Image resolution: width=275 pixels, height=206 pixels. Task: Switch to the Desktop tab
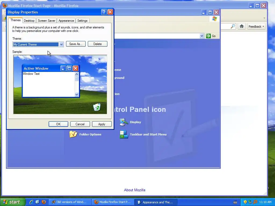point(29,21)
